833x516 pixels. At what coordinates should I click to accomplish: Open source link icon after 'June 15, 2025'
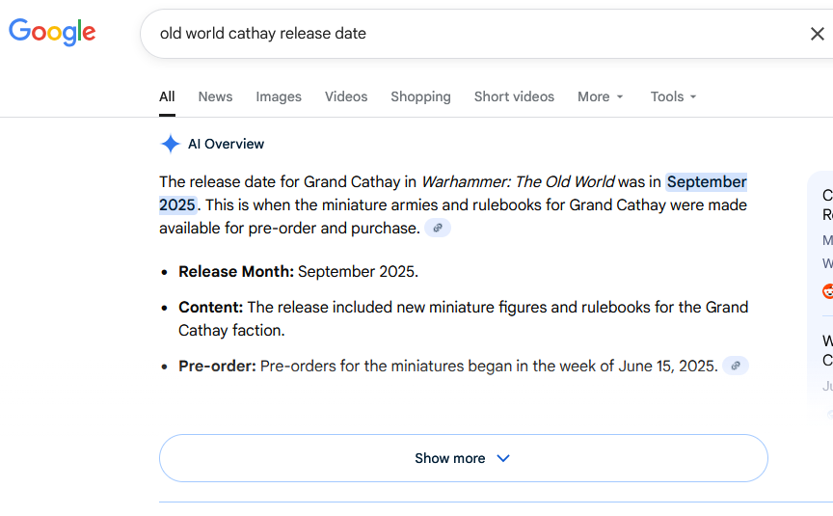(736, 366)
